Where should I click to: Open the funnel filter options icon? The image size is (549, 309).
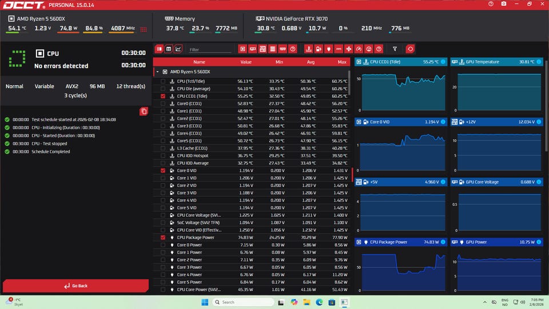[395, 49]
